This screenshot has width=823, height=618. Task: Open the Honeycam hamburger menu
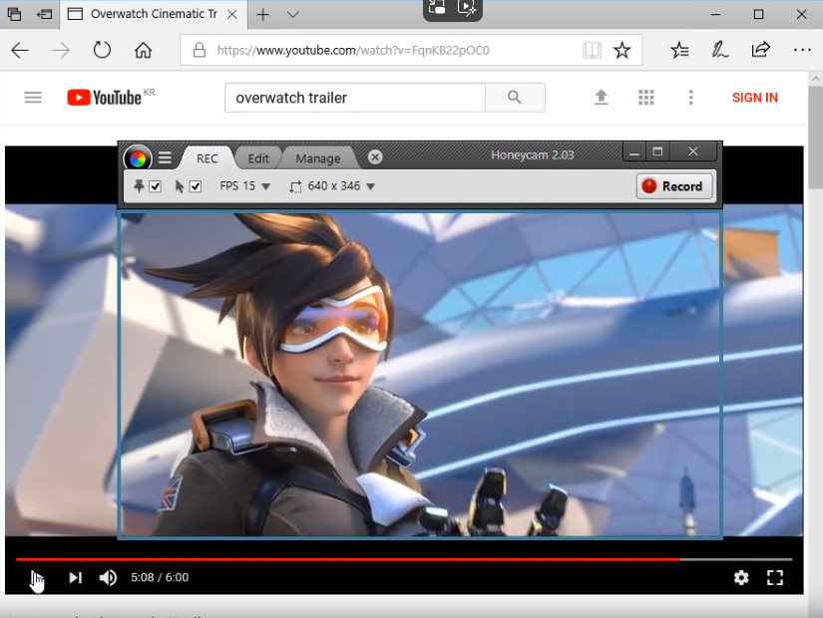coord(165,157)
